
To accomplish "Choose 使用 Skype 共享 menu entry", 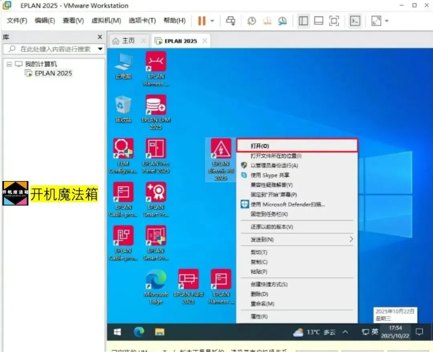I will (x=297, y=175).
